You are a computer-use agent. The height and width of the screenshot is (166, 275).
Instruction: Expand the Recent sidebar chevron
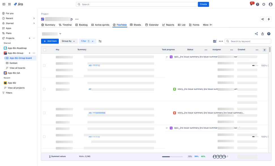tap(34, 18)
